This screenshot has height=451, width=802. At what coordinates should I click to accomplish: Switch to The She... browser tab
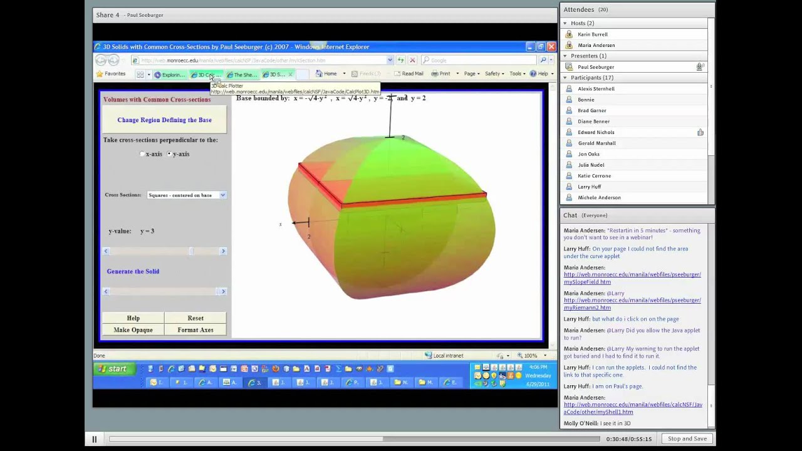pos(242,75)
